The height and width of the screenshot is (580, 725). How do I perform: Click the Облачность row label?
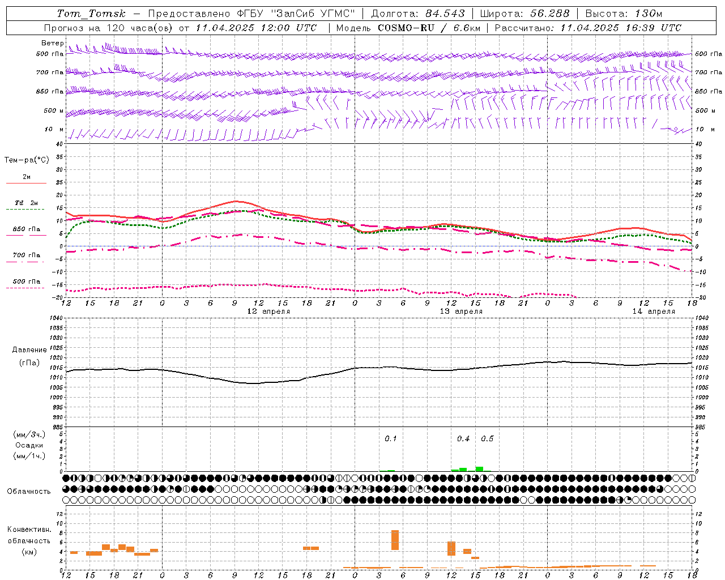tap(29, 491)
